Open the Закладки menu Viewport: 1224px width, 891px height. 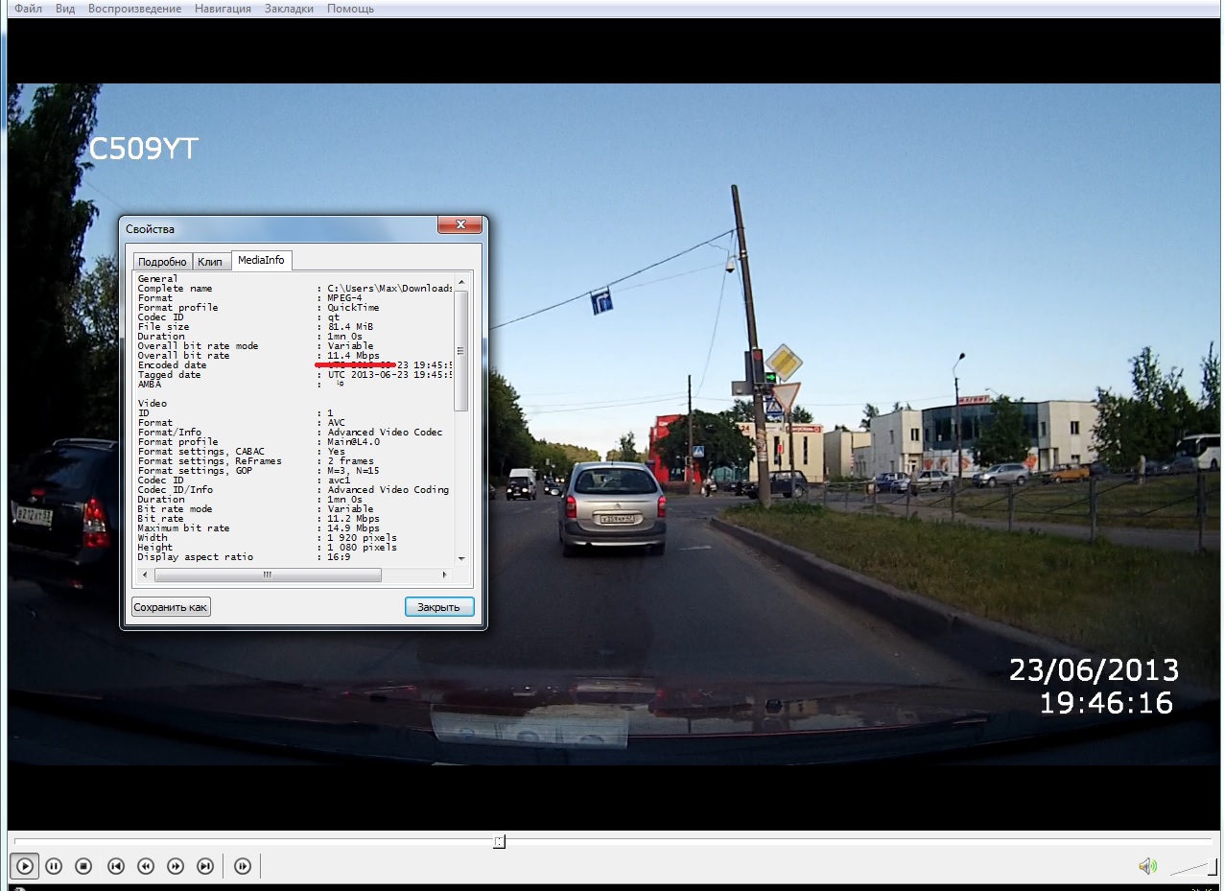pos(288,9)
